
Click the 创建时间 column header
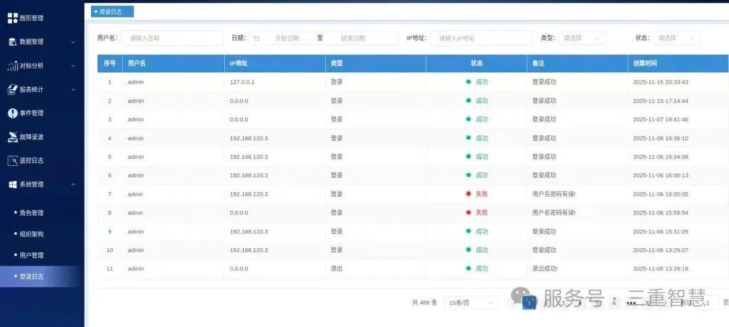point(678,63)
